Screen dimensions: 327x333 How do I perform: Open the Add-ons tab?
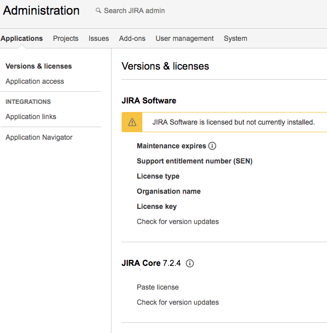click(x=132, y=38)
